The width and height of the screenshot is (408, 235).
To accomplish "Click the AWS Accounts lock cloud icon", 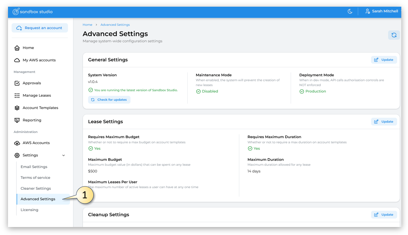I will point(17,143).
